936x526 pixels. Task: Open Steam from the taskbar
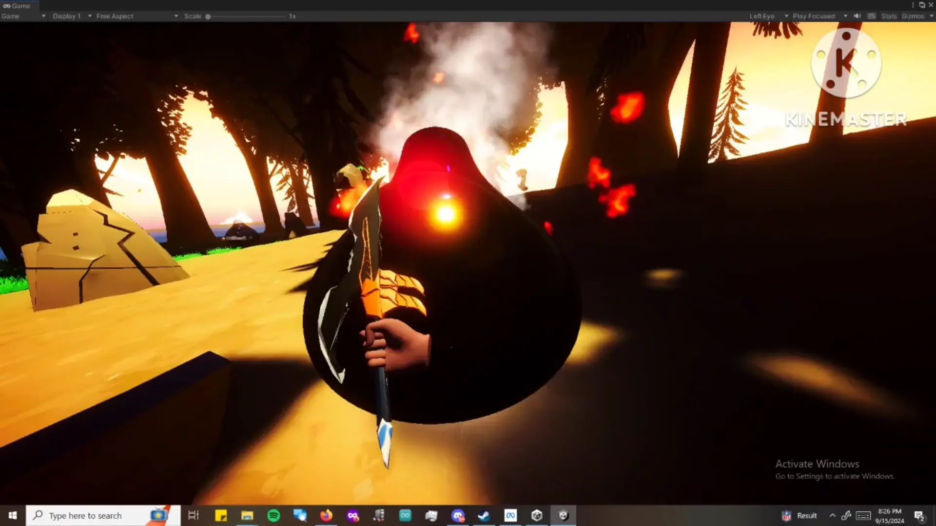click(484, 515)
